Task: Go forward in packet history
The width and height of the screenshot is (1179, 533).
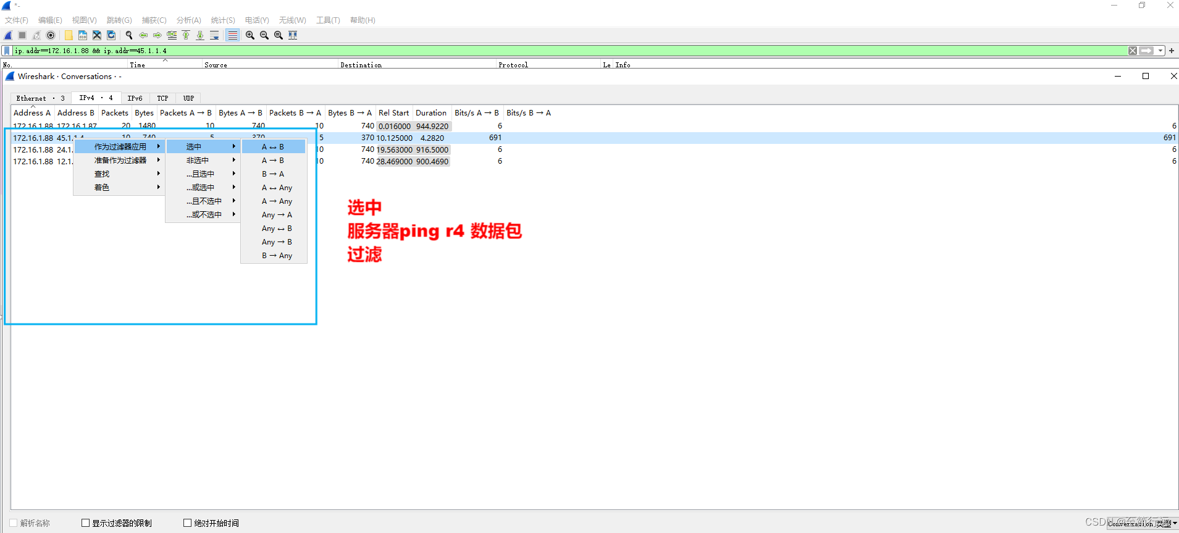Action: [x=157, y=35]
